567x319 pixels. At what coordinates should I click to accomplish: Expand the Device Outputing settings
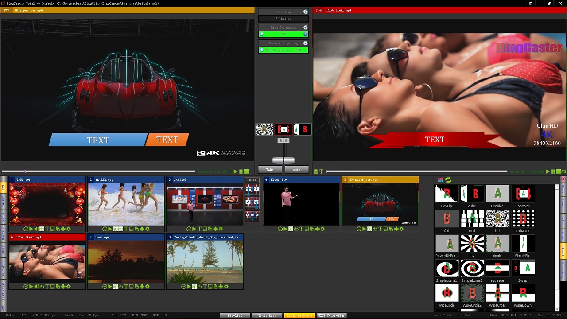point(305,43)
